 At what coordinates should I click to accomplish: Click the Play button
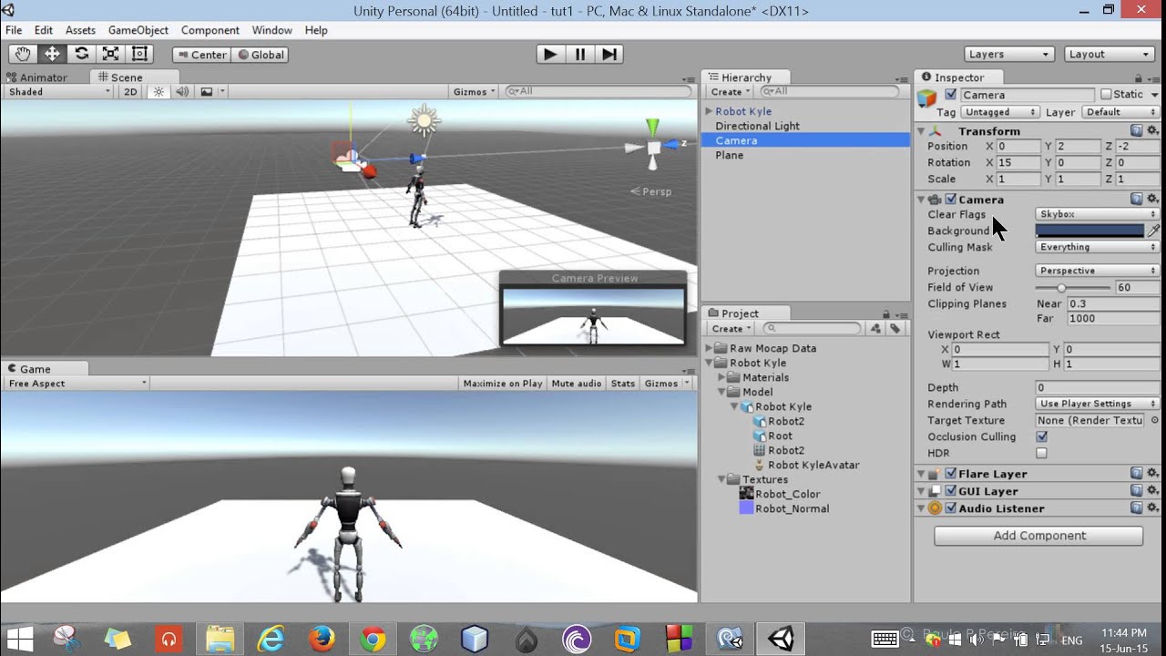click(550, 54)
